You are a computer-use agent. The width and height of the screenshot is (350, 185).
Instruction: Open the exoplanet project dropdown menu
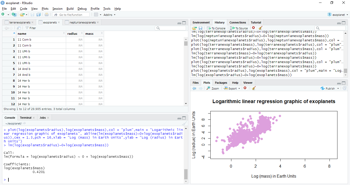click(338, 15)
